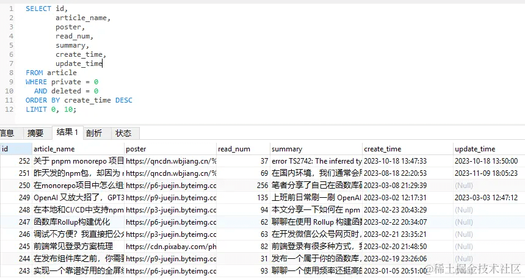The image size is (525, 279).
Task: Select create_time cell 2023-02-20 21:48:50
Action: pyautogui.click(x=407, y=247)
